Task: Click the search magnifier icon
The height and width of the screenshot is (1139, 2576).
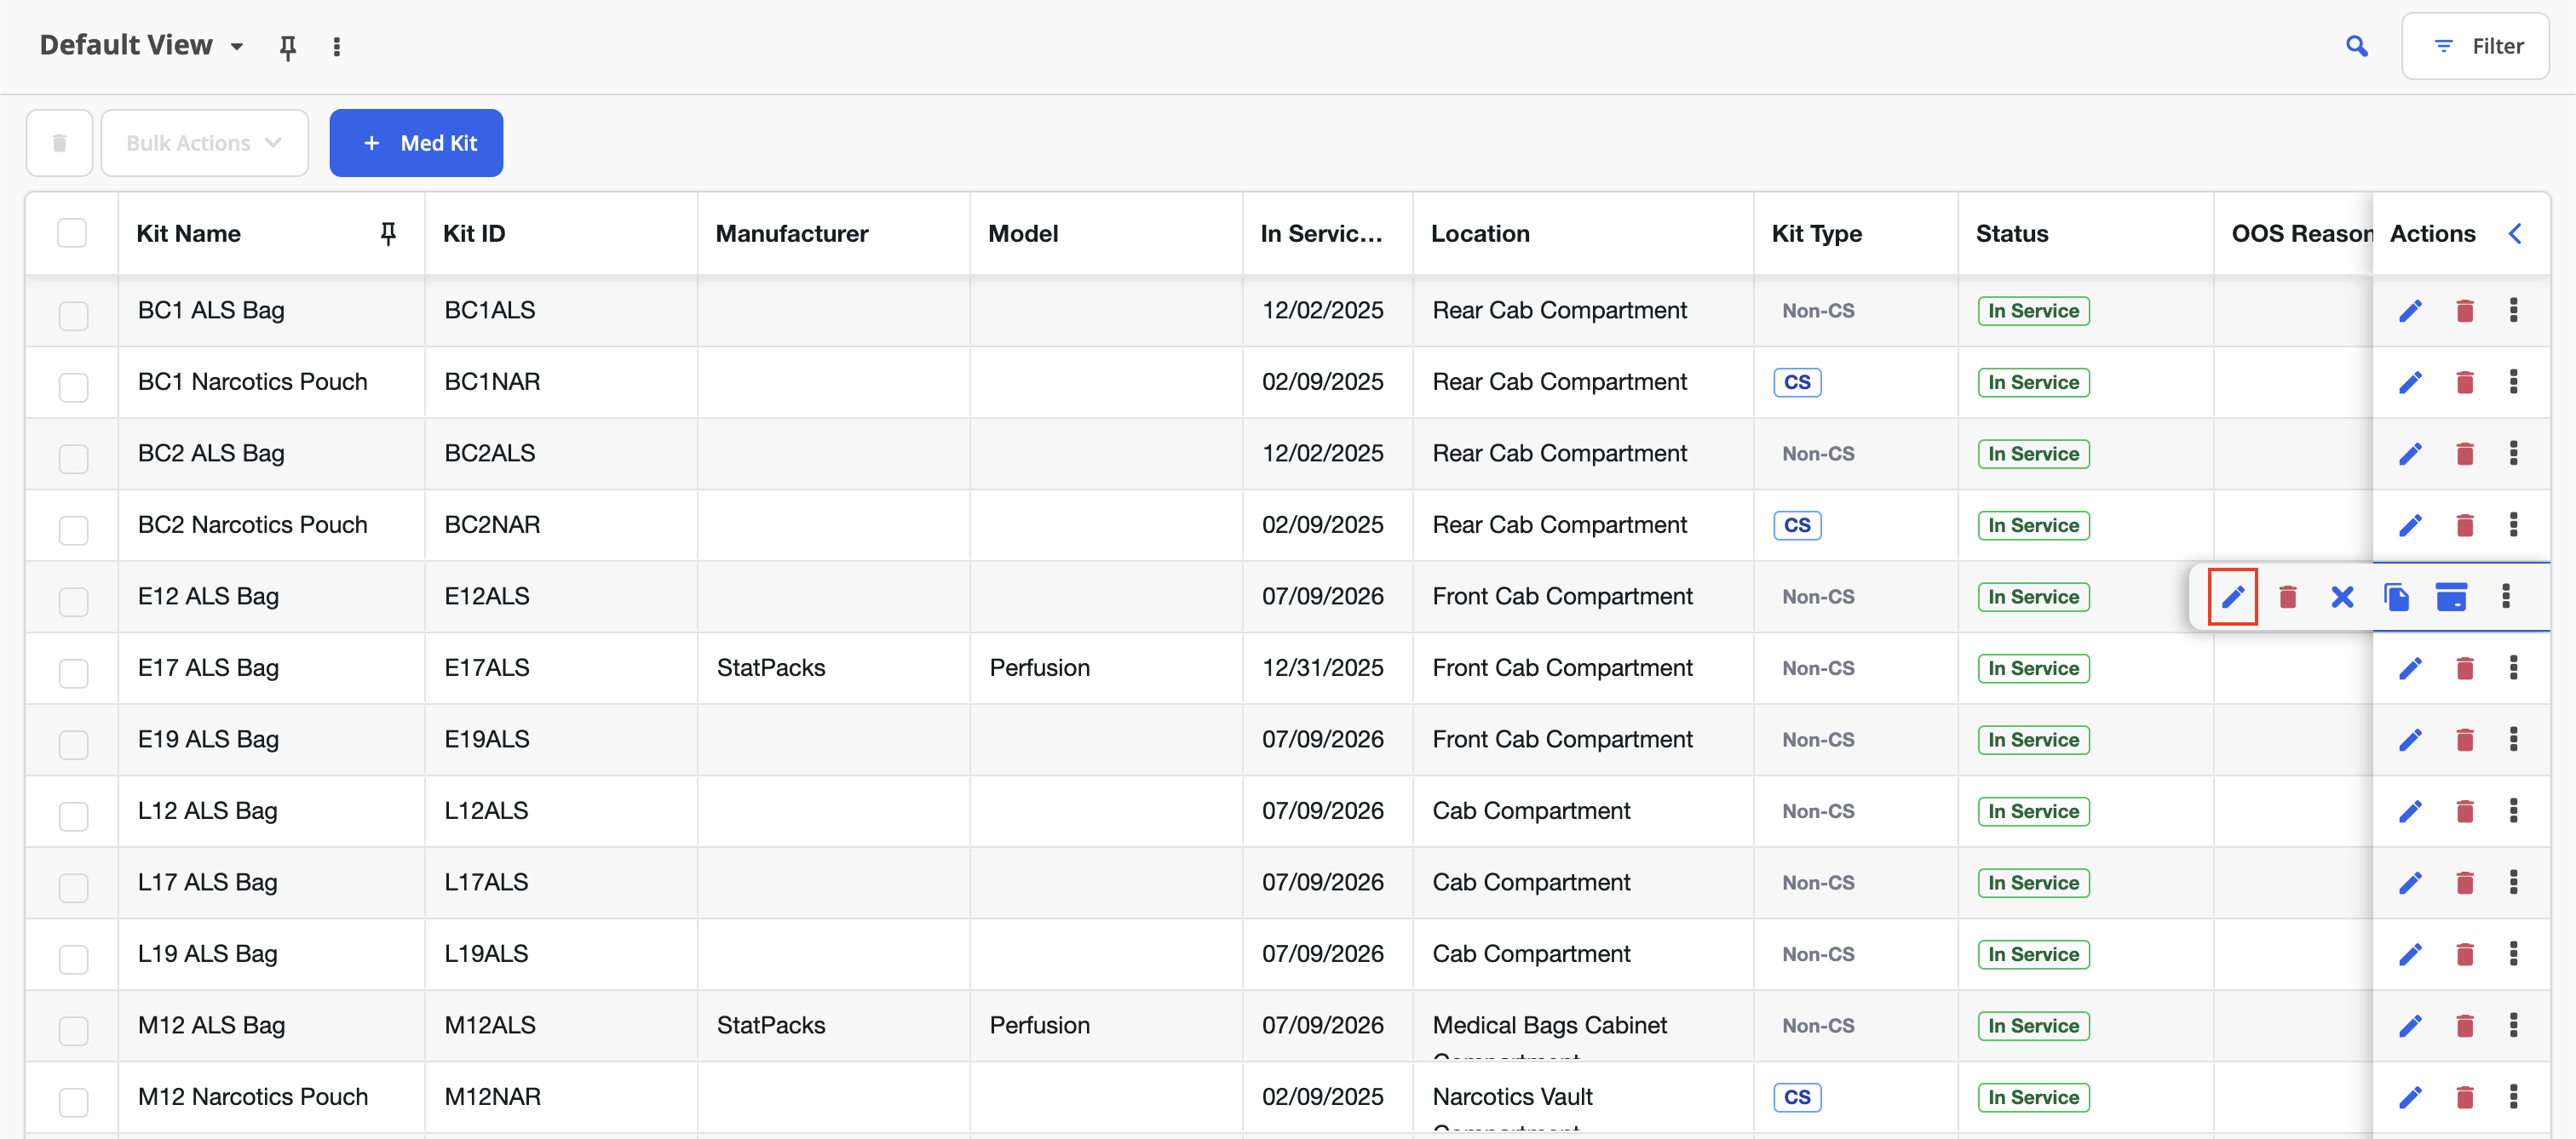Action: click(x=2356, y=46)
